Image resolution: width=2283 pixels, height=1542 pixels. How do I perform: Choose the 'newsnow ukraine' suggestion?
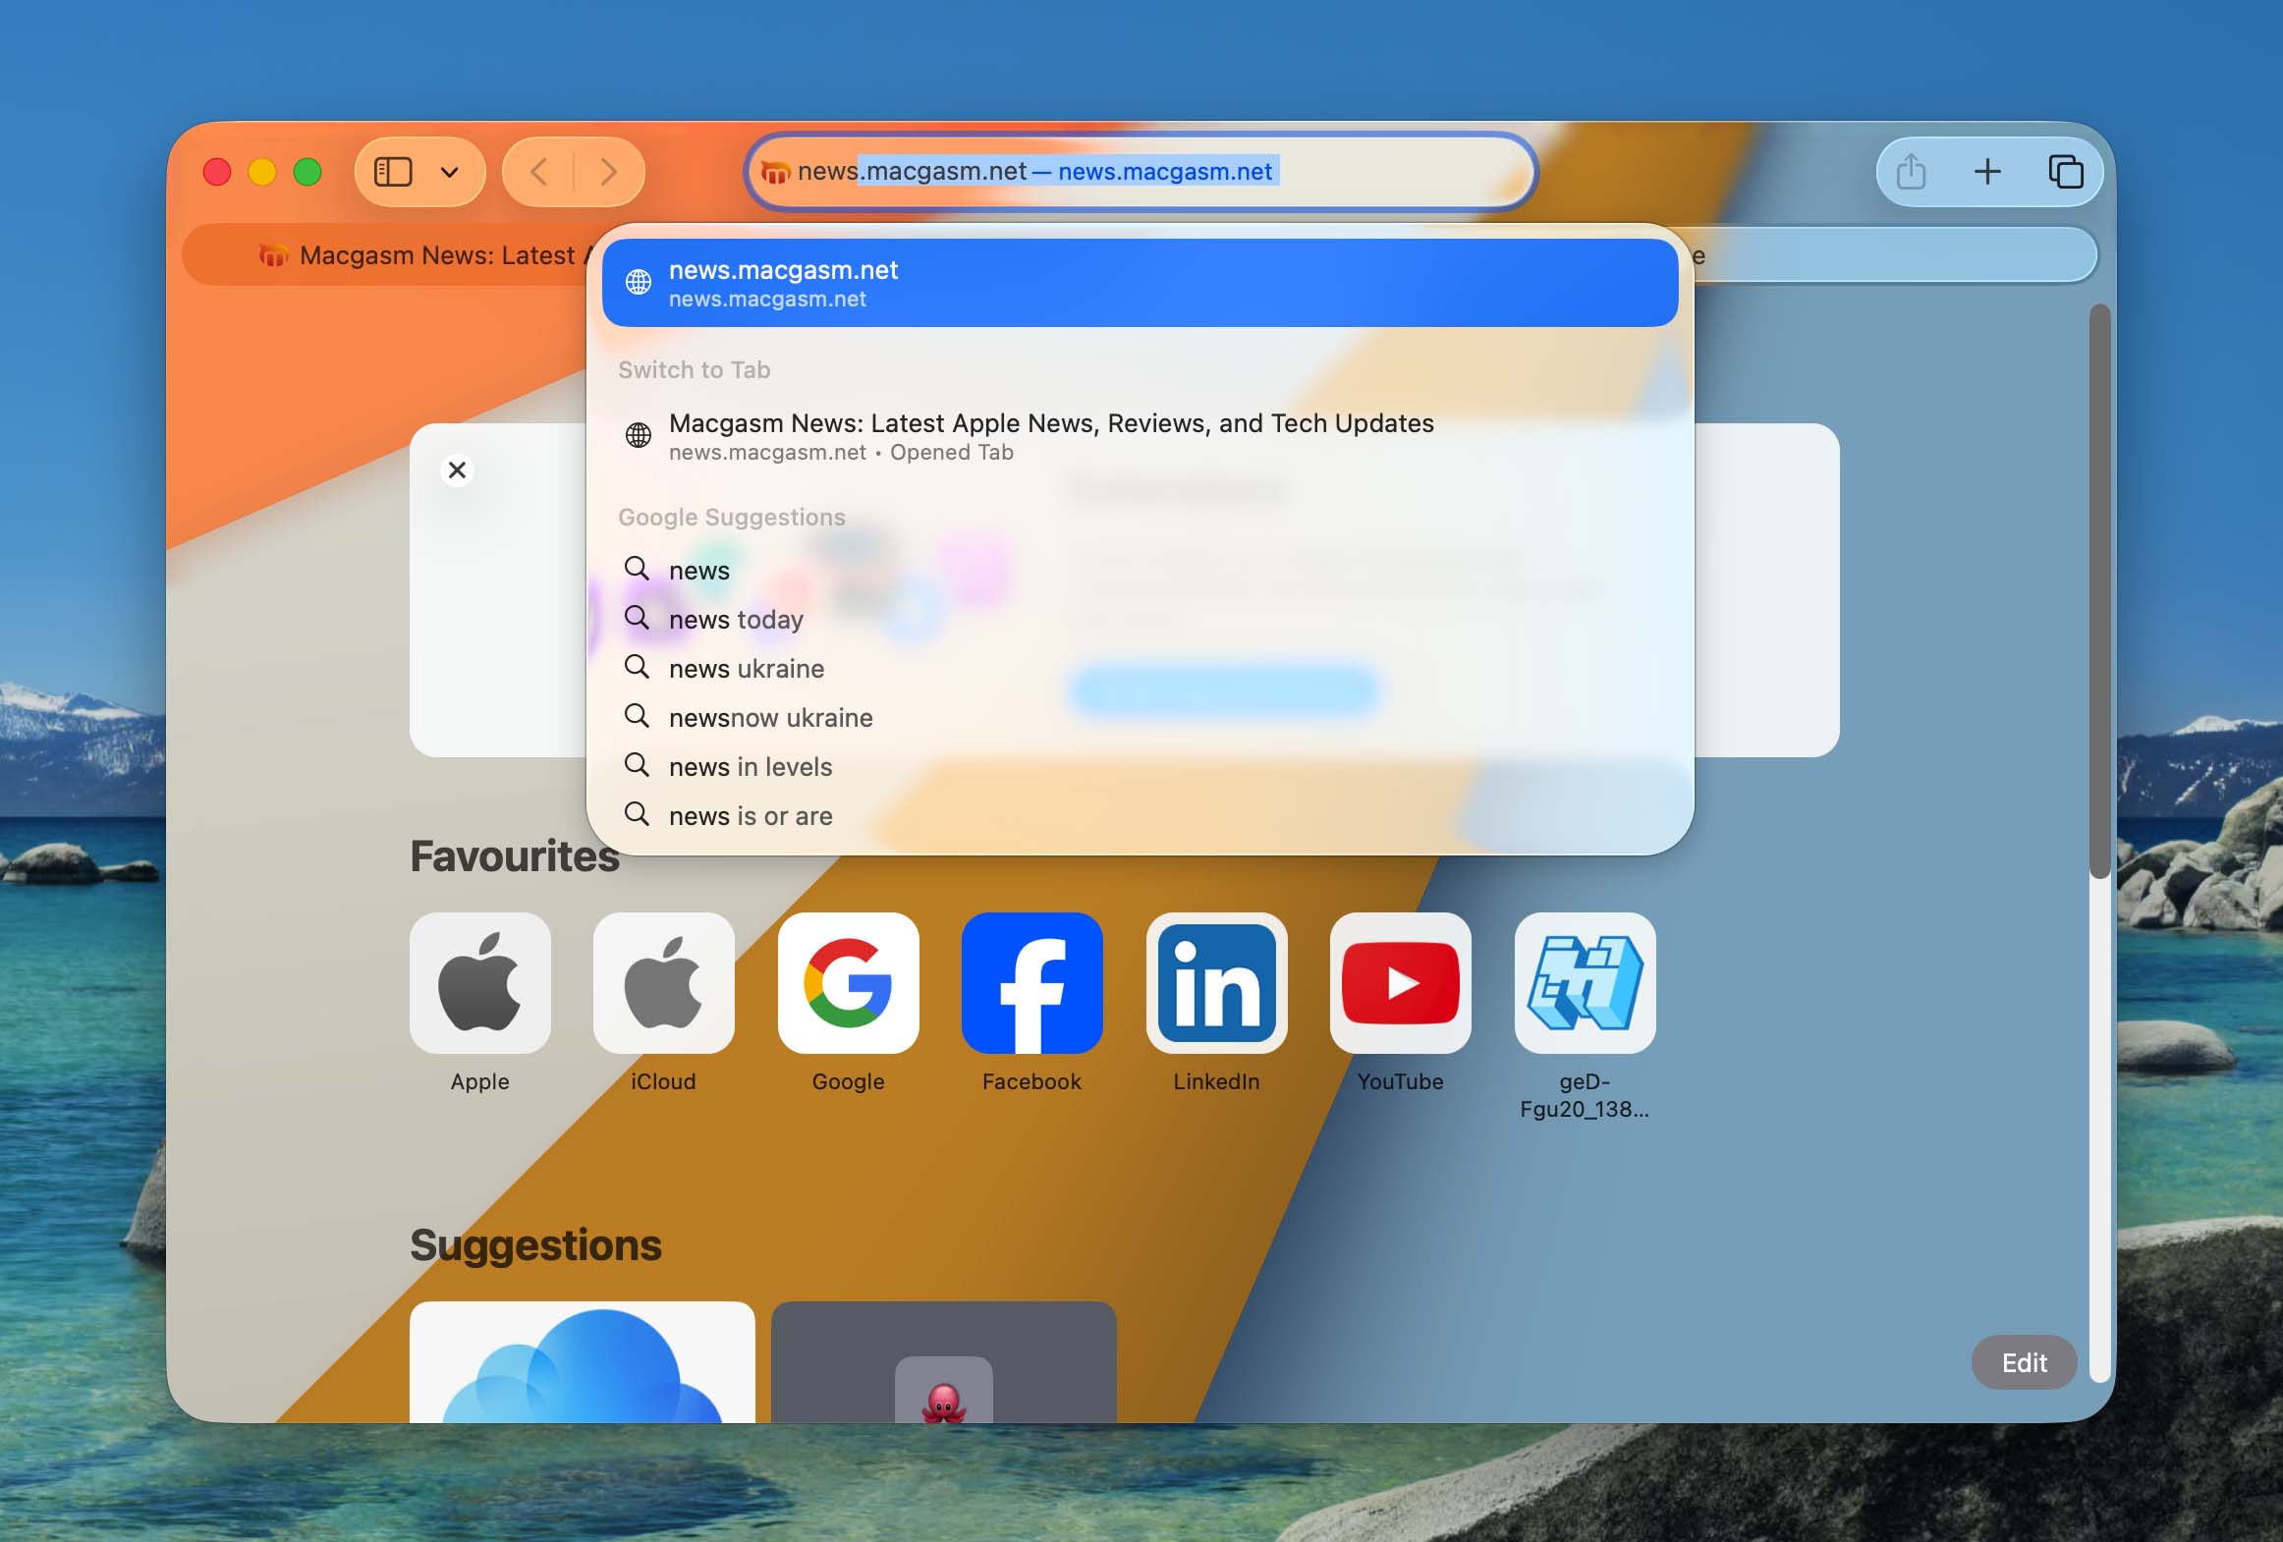tap(1140, 718)
